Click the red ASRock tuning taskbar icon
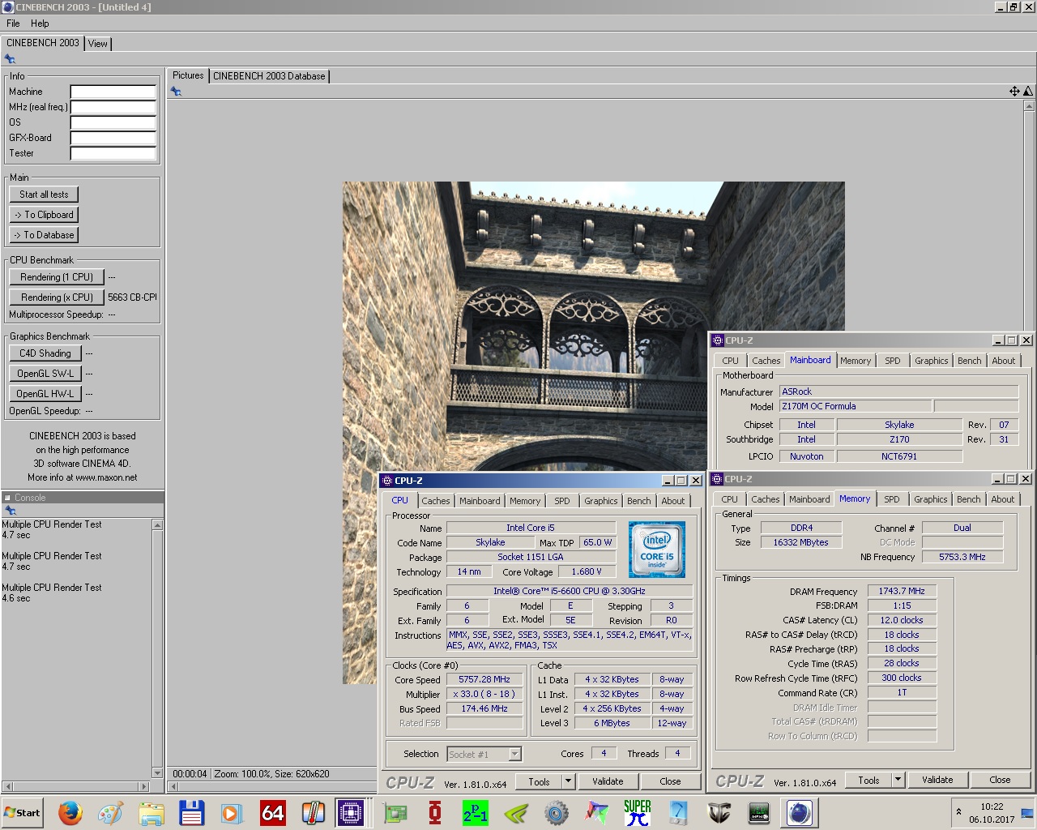 [435, 812]
